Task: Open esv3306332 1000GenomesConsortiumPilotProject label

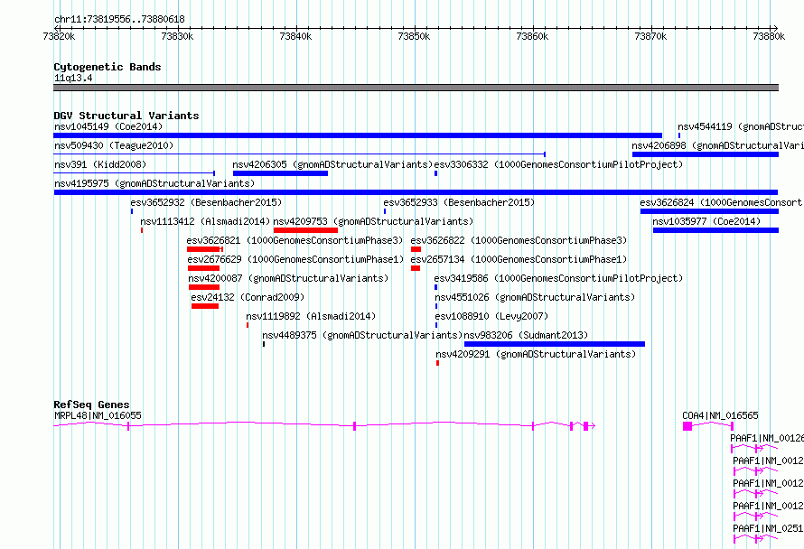Action: click(x=558, y=164)
